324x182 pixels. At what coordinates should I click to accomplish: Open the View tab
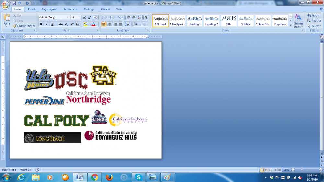coord(119,9)
